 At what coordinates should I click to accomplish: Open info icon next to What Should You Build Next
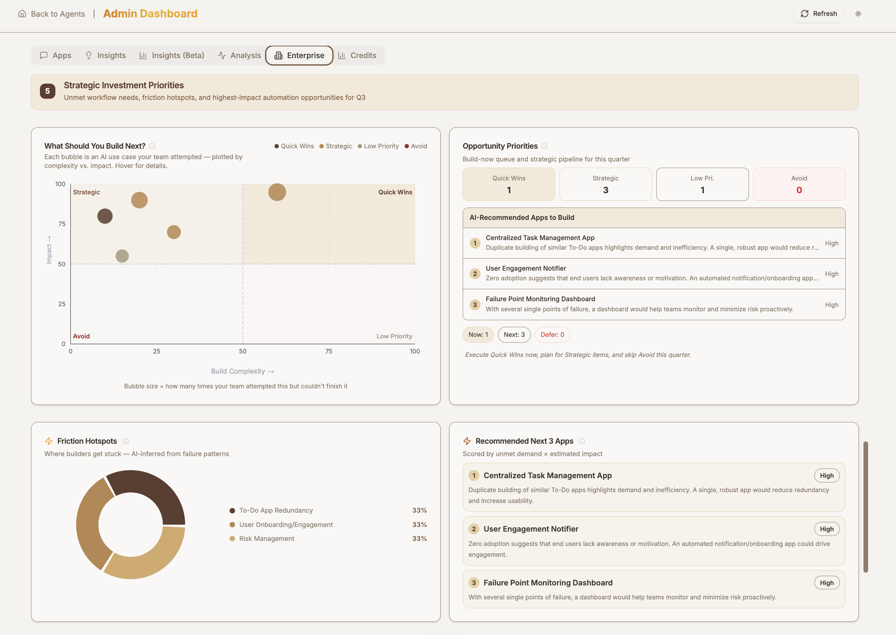(x=152, y=146)
